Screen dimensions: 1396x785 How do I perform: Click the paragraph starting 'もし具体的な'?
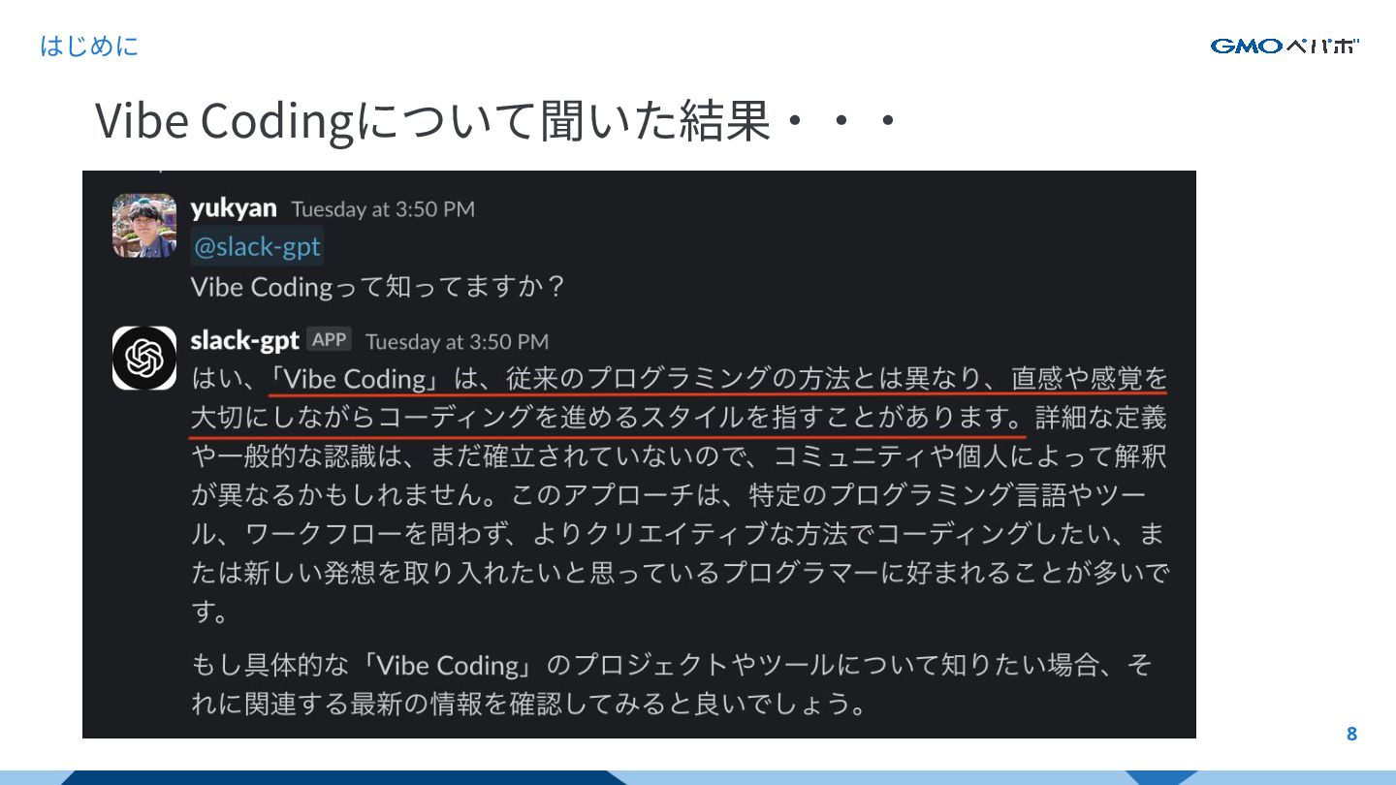671,684
